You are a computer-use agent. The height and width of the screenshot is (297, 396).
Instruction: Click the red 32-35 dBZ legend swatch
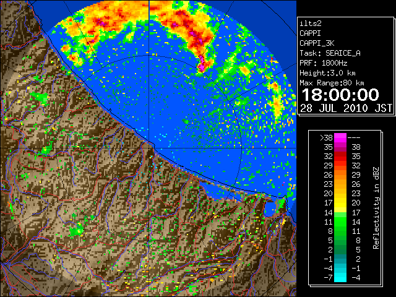coord(340,157)
